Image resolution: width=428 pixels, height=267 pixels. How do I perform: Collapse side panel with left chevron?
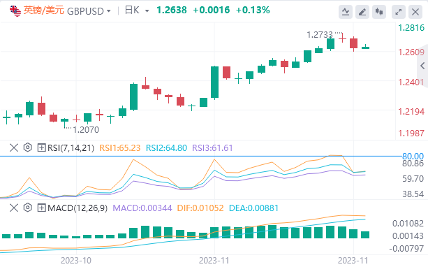422,66
